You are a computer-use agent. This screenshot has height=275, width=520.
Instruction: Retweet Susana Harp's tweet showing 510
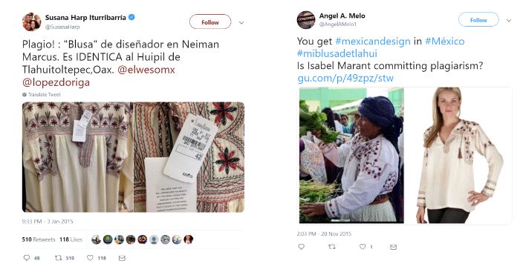59,258
